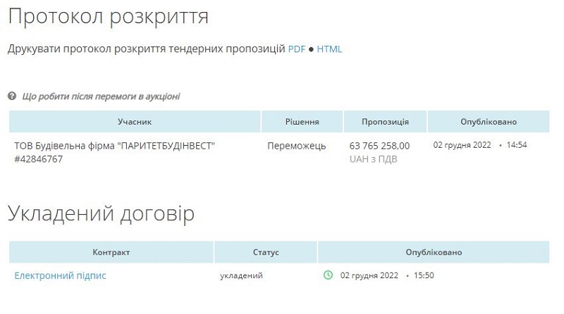The height and width of the screenshot is (314, 564).
Task: Click the upper 'Опубліковано' column header
Action: (489, 122)
